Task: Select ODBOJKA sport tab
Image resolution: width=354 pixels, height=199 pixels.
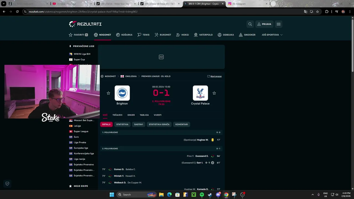Action: point(226,35)
